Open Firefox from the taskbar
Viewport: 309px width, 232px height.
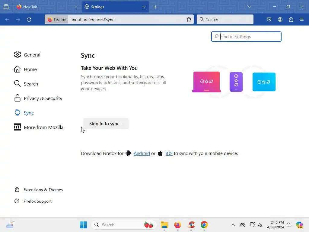pos(177,225)
